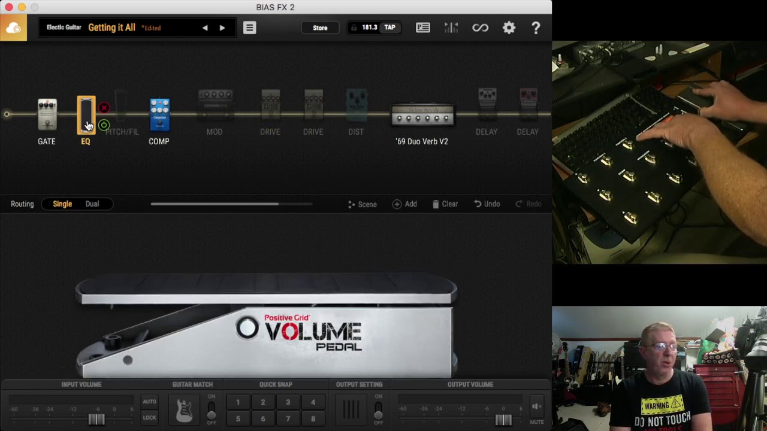767x431 pixels.
Task: Select Quick Snap 5
Action: (x=238, y=418)
